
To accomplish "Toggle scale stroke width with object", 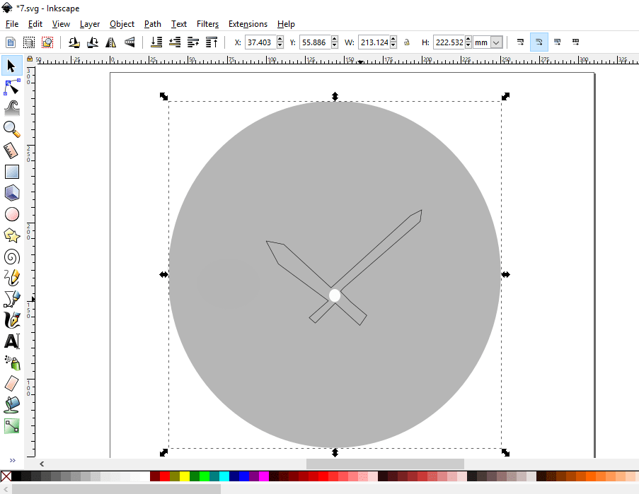I will pyautogui.click(x=520, y=42).
